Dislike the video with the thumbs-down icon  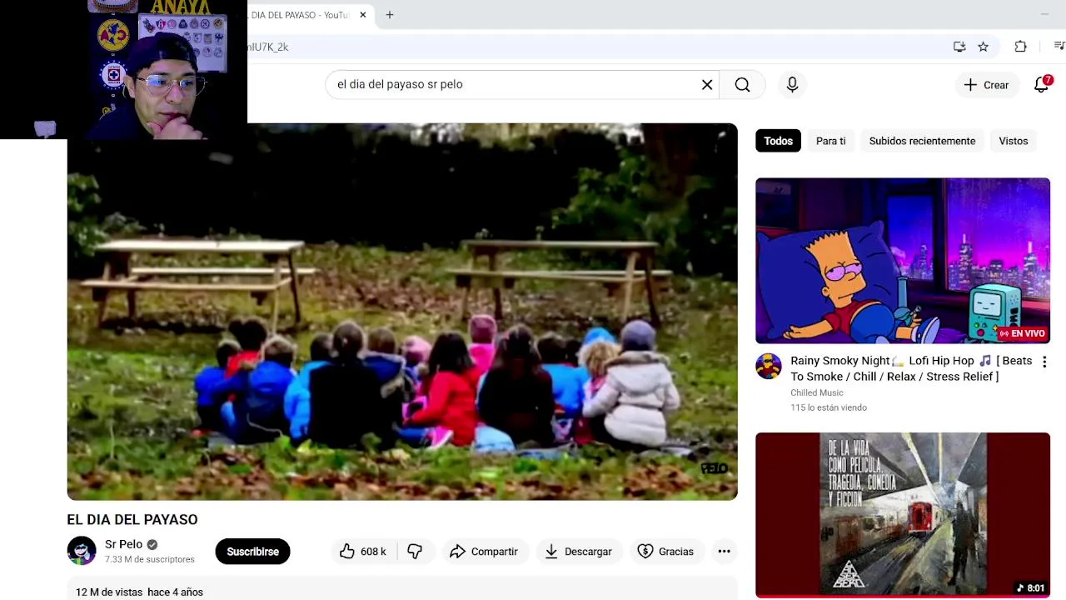tap(415, 552)
